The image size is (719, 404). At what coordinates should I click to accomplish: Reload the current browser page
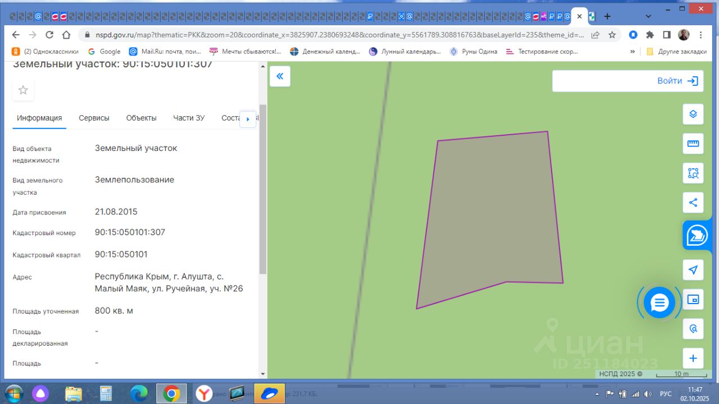(49, 35)
